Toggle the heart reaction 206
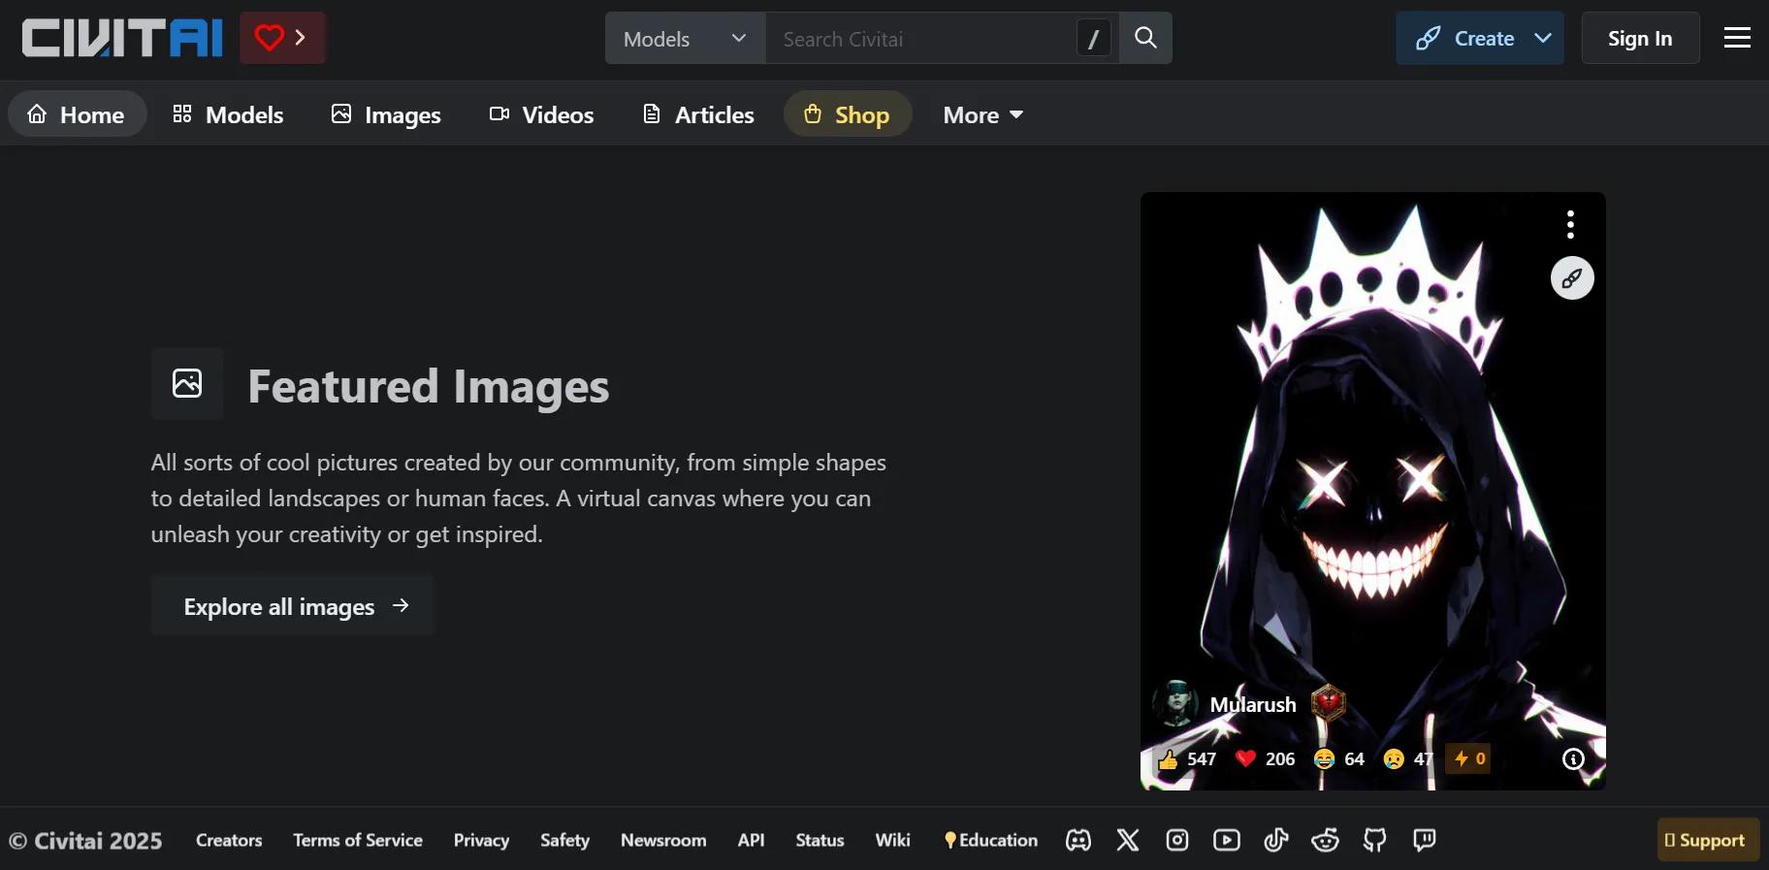The image size is (1769, 870). tap(1266, 759)
